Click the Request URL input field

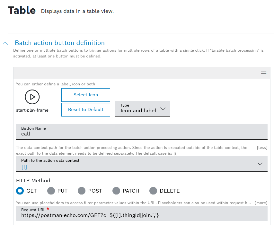[x=141, y=215]
